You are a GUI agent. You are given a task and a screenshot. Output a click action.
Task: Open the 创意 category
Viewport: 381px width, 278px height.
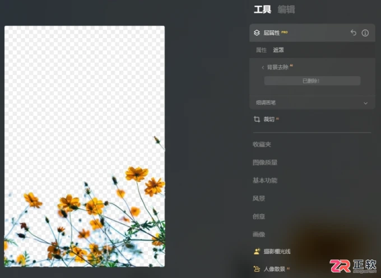click(258, 216)
